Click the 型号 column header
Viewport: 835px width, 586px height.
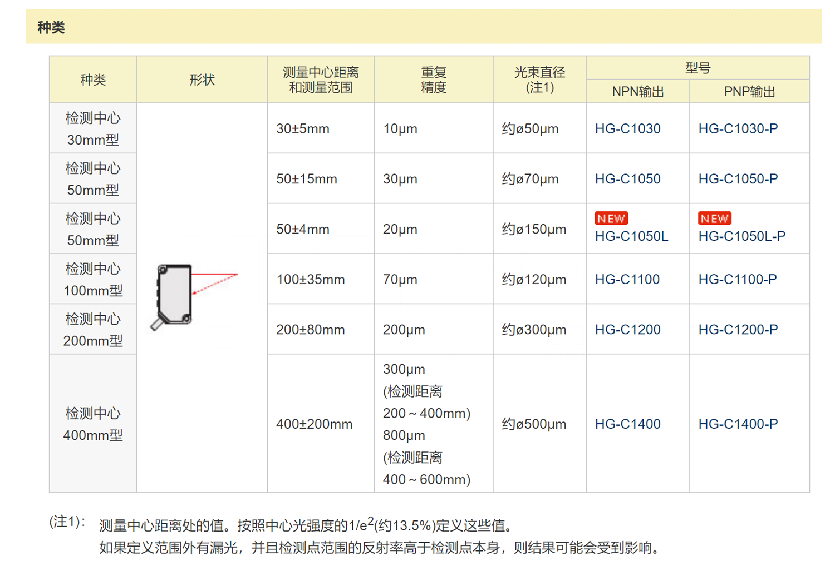click(x=698, y=68)
